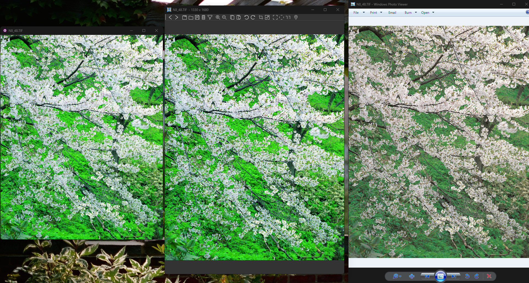Expand the Burn dropdown arrow
529x283 pixels.
(416, 13)
